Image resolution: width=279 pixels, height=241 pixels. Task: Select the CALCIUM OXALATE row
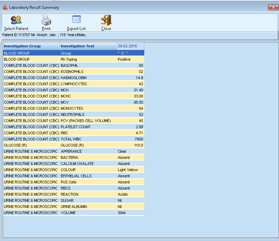[74, 164]
